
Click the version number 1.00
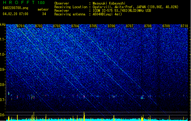click(41, 2)
